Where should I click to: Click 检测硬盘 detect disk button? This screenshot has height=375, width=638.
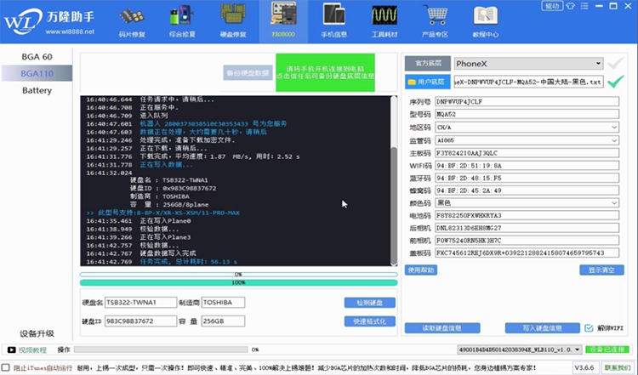click(x=370, y=303)
